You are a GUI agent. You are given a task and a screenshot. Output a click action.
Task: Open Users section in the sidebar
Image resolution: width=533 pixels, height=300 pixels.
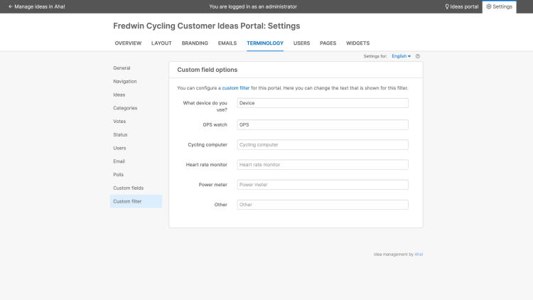point(119,148)
